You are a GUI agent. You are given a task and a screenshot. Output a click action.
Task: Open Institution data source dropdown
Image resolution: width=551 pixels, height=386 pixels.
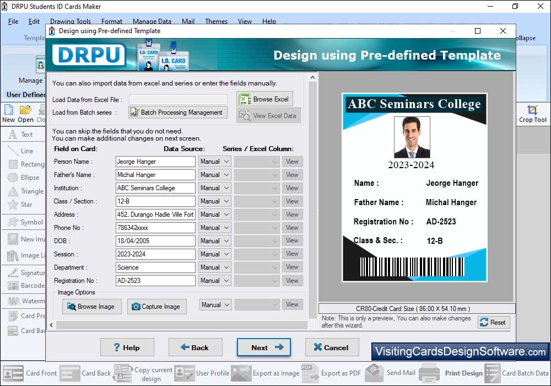click(214, 188)
